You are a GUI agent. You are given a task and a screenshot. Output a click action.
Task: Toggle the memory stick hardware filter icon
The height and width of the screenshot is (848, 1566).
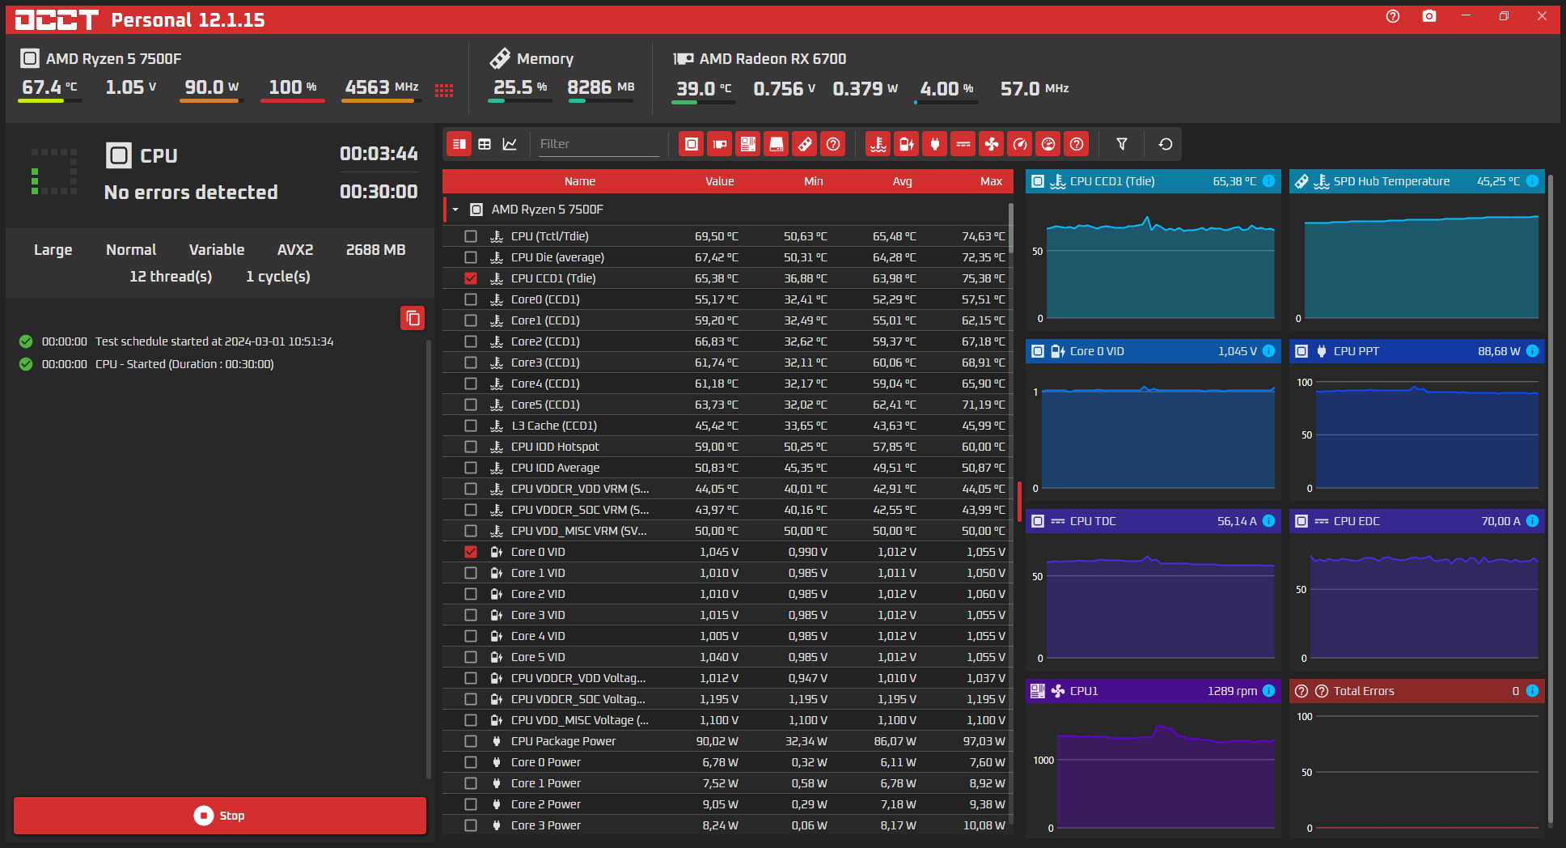(x=805, y=144)
